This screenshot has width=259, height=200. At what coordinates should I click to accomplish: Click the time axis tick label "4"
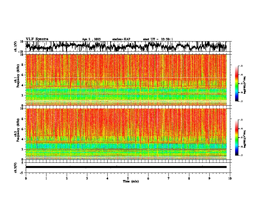(x=107, y=178)
